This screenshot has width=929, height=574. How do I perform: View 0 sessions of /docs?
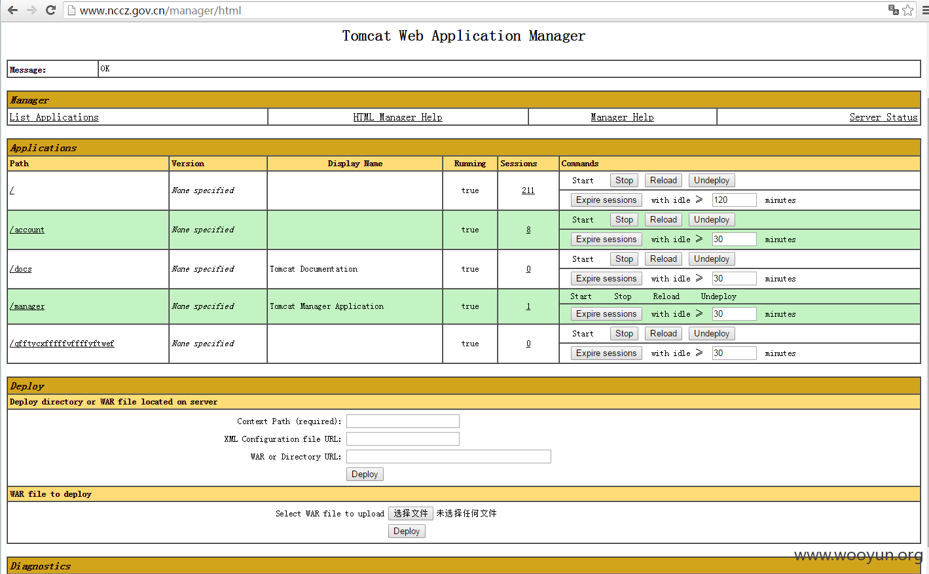click(528, 269)
